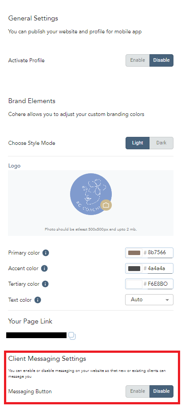Image resolution: width=185 pixels, height=415 pixels.
Task: Click the RC Coach logo image
Action: click(91, 194)
